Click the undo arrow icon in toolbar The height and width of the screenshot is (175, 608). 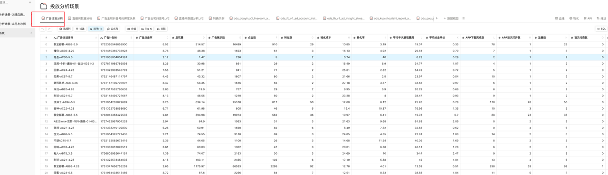point(43,29)
